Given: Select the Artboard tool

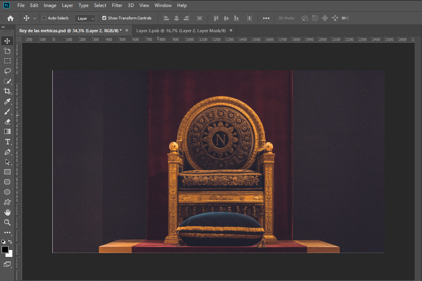Looking at the screenshot, I should (x=7, y=51).
